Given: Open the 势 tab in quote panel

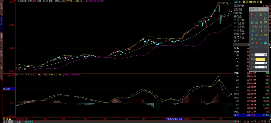Looking at the screenshot, I should [x=252, y=121].
